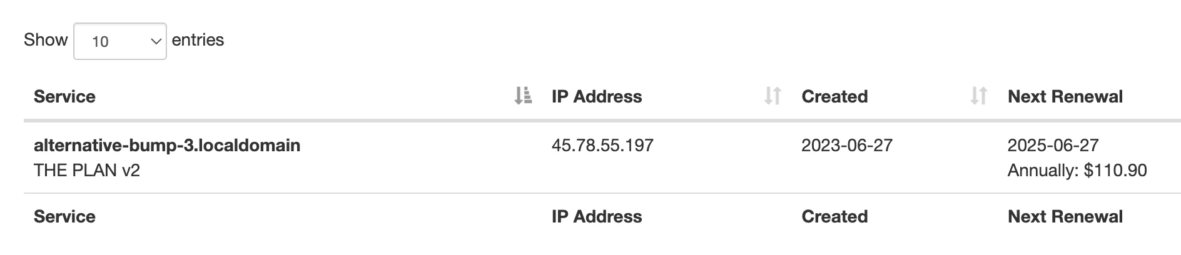The image size is (1181, 255).
Task: Open the alternative-bump-3.localdomain service
Action: 167,145
